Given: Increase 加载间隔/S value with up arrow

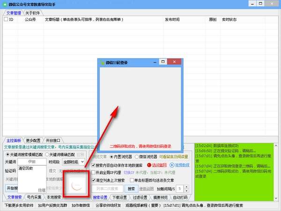Looking at the screenshot, I should [x=186, y=187].
